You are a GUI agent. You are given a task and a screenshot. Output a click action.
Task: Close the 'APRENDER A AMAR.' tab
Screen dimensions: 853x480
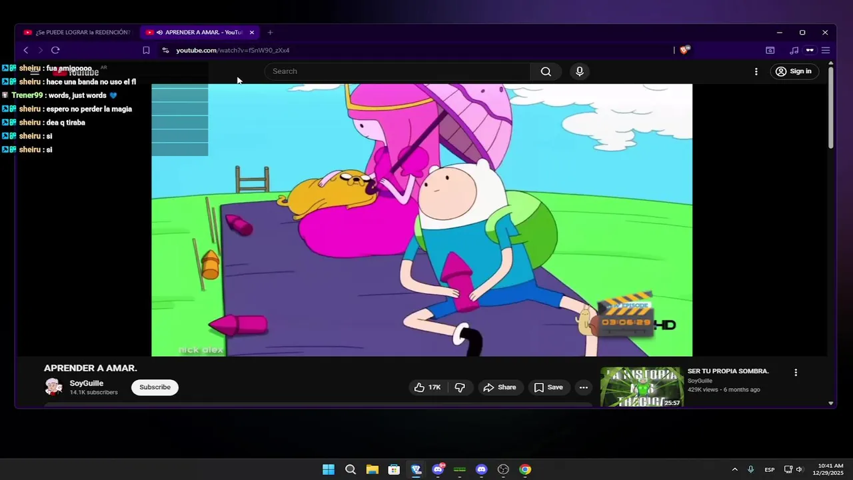pyautogui.click(x=252, y=32)
